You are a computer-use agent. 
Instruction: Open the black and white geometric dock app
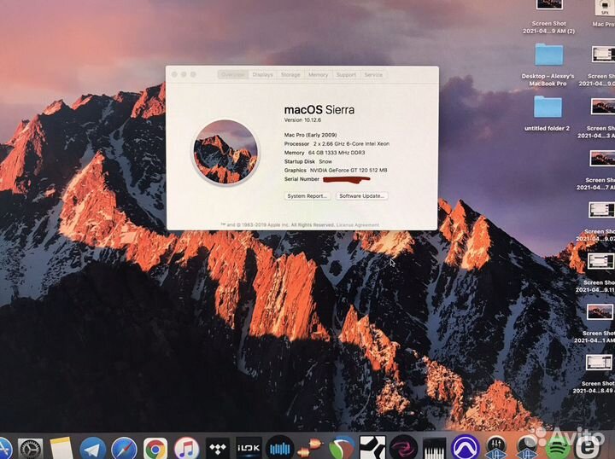point(372,449)
